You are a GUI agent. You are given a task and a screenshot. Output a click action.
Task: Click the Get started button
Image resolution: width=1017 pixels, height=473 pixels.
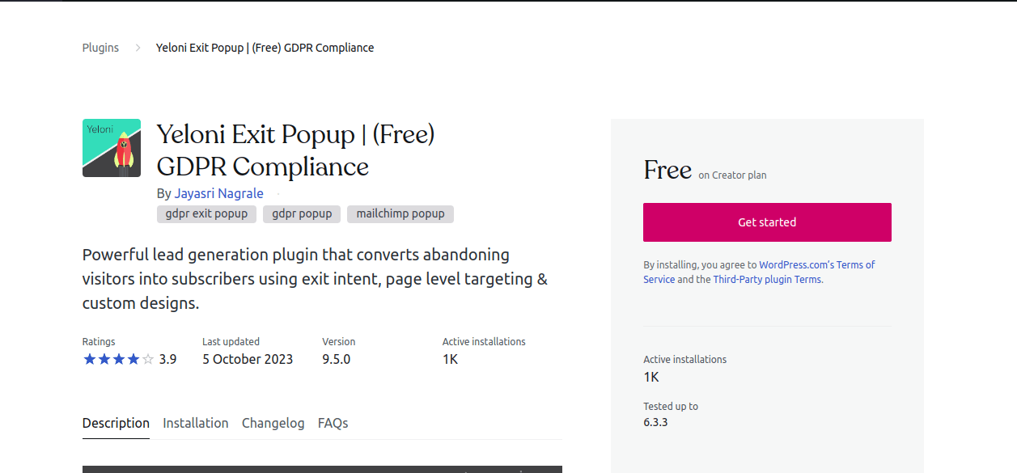click(766, 222)
